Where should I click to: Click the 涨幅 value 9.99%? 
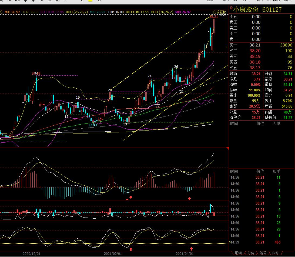256,85
